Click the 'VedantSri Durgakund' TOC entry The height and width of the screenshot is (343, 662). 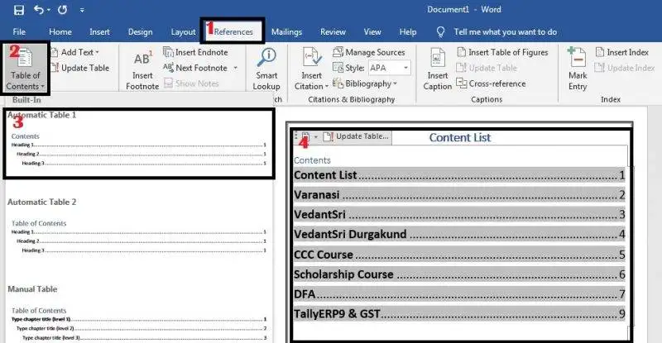coord(459,234)
